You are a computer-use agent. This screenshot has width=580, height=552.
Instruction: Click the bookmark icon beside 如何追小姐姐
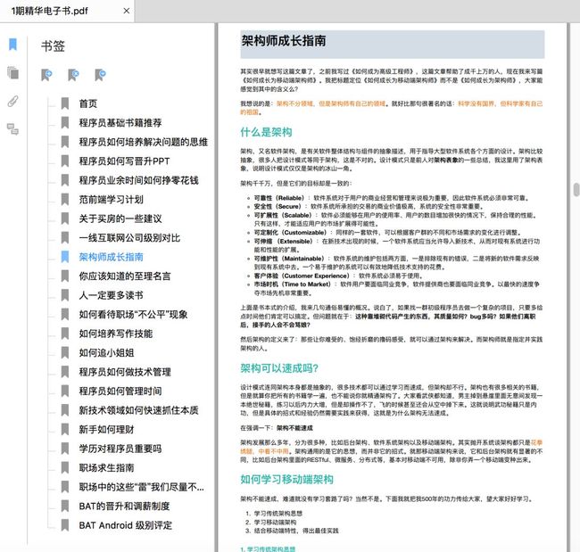coord(65,353)
